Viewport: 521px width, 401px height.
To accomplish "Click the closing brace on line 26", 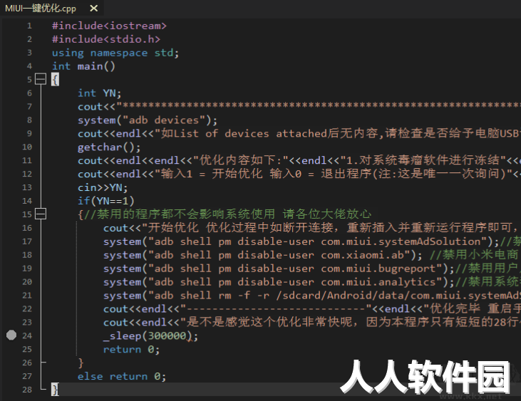I will [x=81, y=363].
